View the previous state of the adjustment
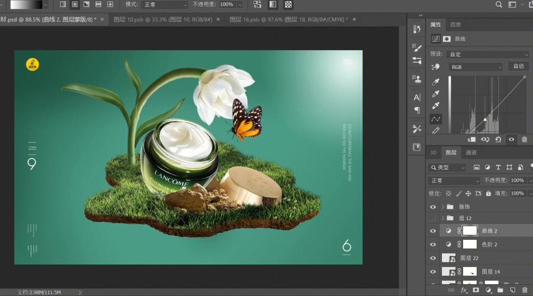The image size is (533, 296). pos(485,139)
